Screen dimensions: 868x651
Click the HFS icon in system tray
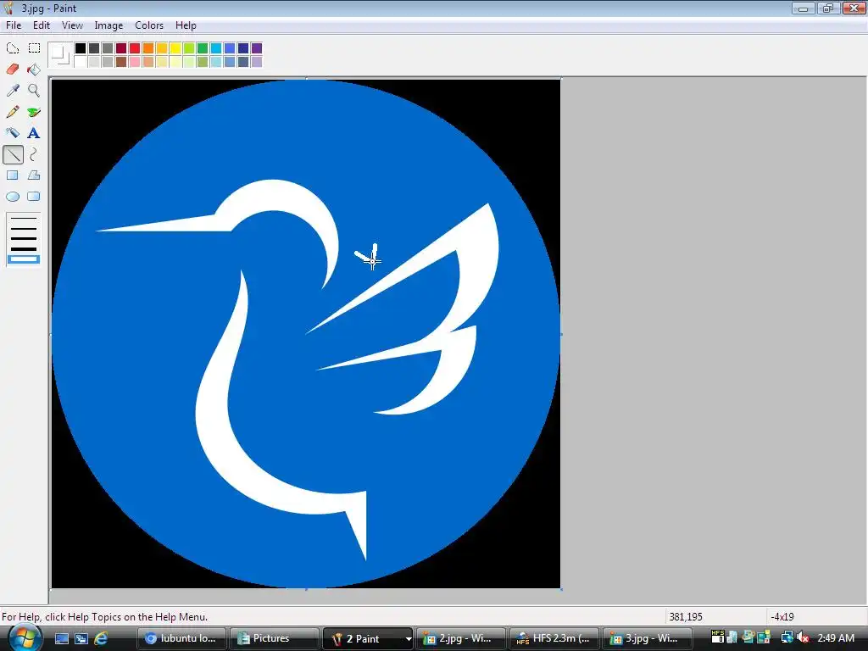tap(717, 637)
